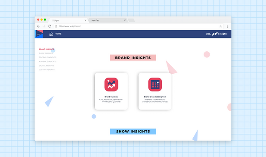Close the New Tab tab

[x=125, y=20]
